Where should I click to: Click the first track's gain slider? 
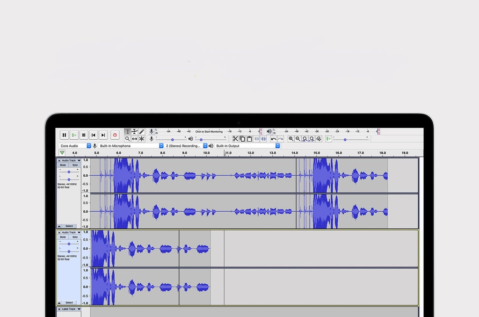[69, 172]
